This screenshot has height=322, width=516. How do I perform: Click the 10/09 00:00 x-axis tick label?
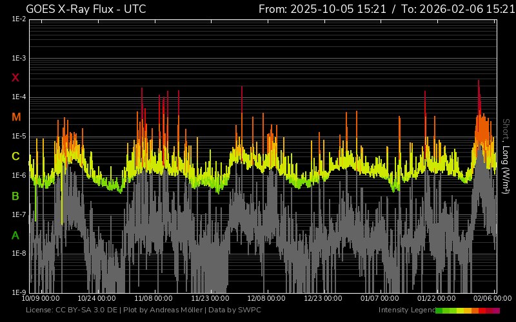coord(41,298)
